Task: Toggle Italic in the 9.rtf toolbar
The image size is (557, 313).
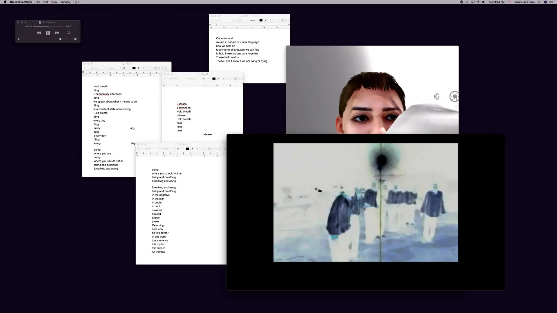Action: coord(274,21)
